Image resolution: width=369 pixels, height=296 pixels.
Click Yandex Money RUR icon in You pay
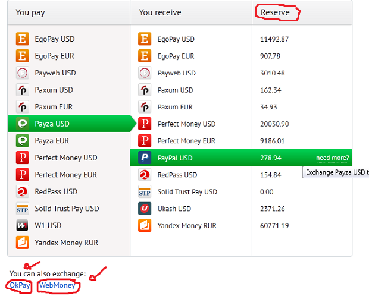[23, 243]
